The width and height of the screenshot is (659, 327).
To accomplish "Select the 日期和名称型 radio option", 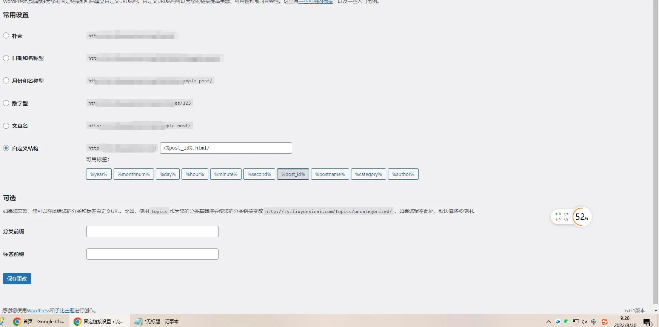I will click(x=6, y=58).
